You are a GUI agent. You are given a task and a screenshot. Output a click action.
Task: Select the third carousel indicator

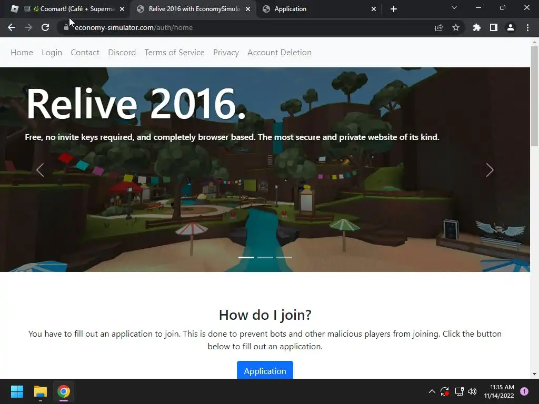point(284,257)
